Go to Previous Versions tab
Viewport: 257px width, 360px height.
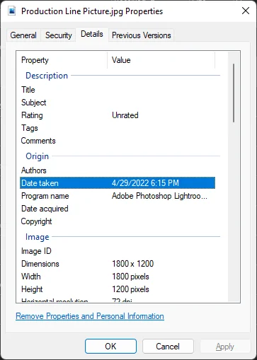142,35
